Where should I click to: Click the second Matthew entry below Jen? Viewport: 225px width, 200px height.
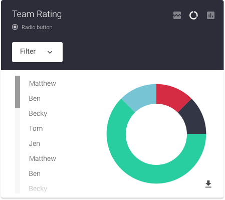point(43,158)
